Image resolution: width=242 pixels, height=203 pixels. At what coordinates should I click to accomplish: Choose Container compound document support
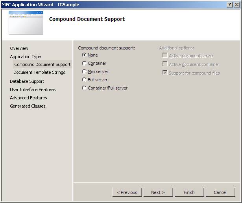click(84, 63)
